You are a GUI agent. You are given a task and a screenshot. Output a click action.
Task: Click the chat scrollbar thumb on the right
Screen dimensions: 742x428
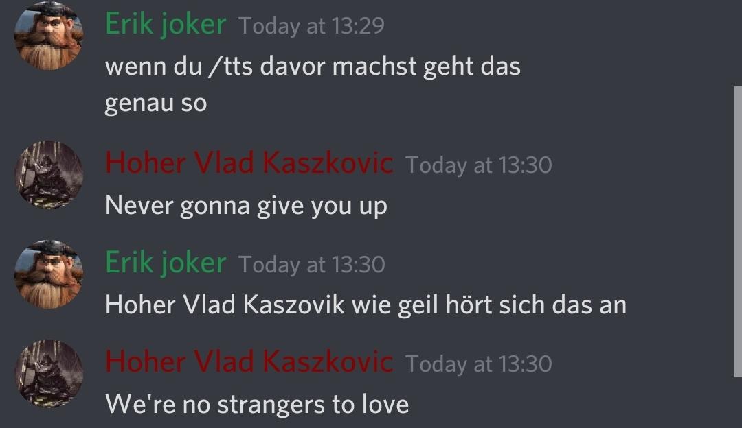point(738,232)
